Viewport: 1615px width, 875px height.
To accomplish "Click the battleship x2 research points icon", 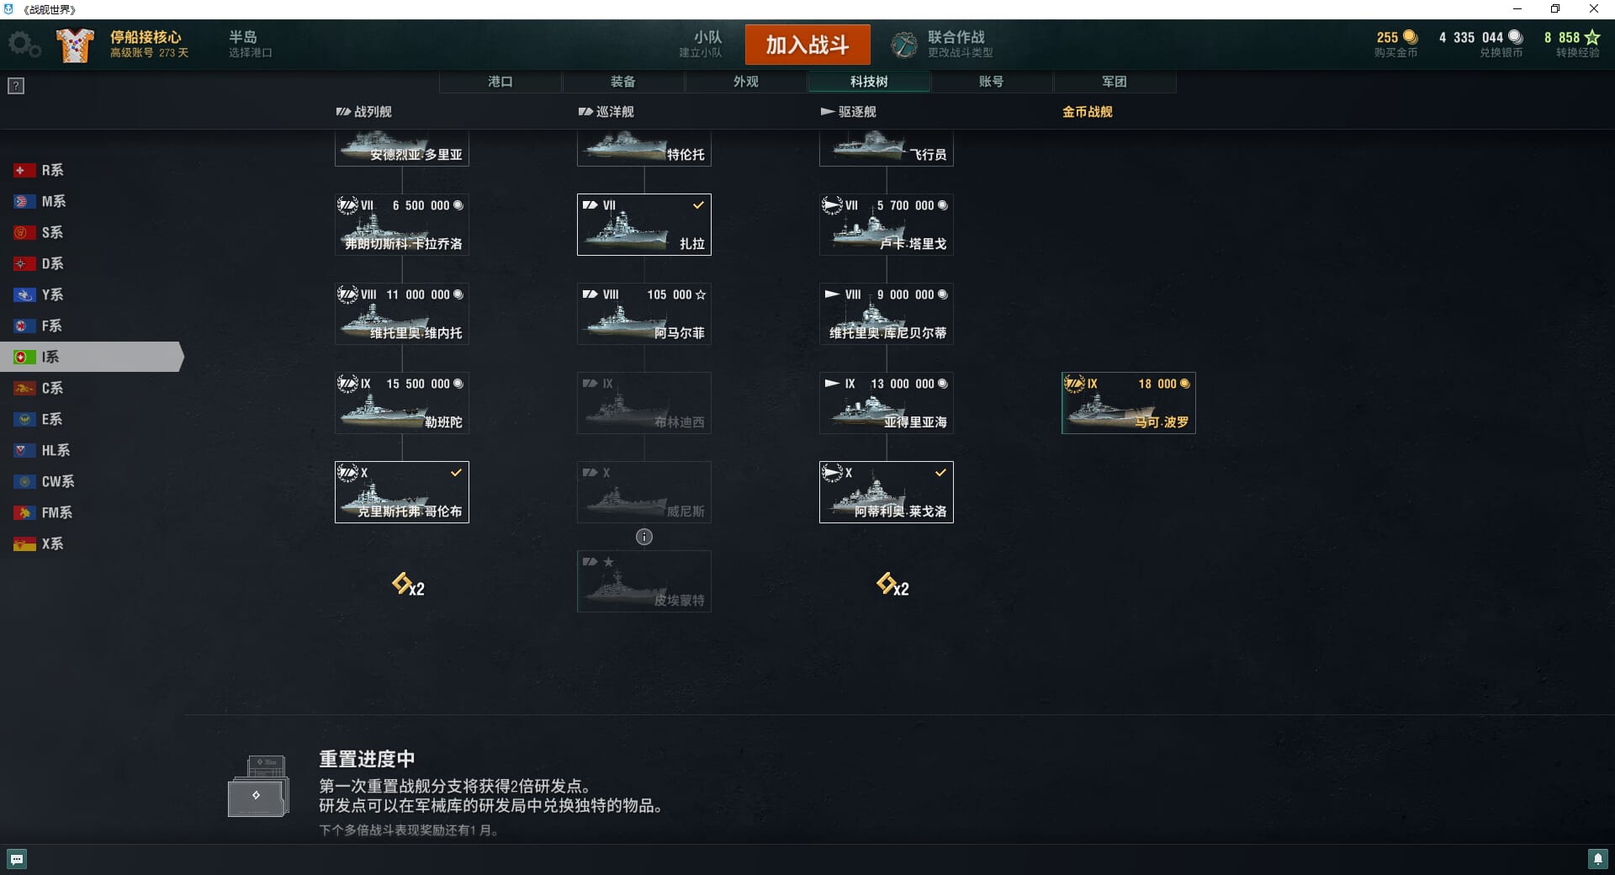I will click(x=408, y=584).
